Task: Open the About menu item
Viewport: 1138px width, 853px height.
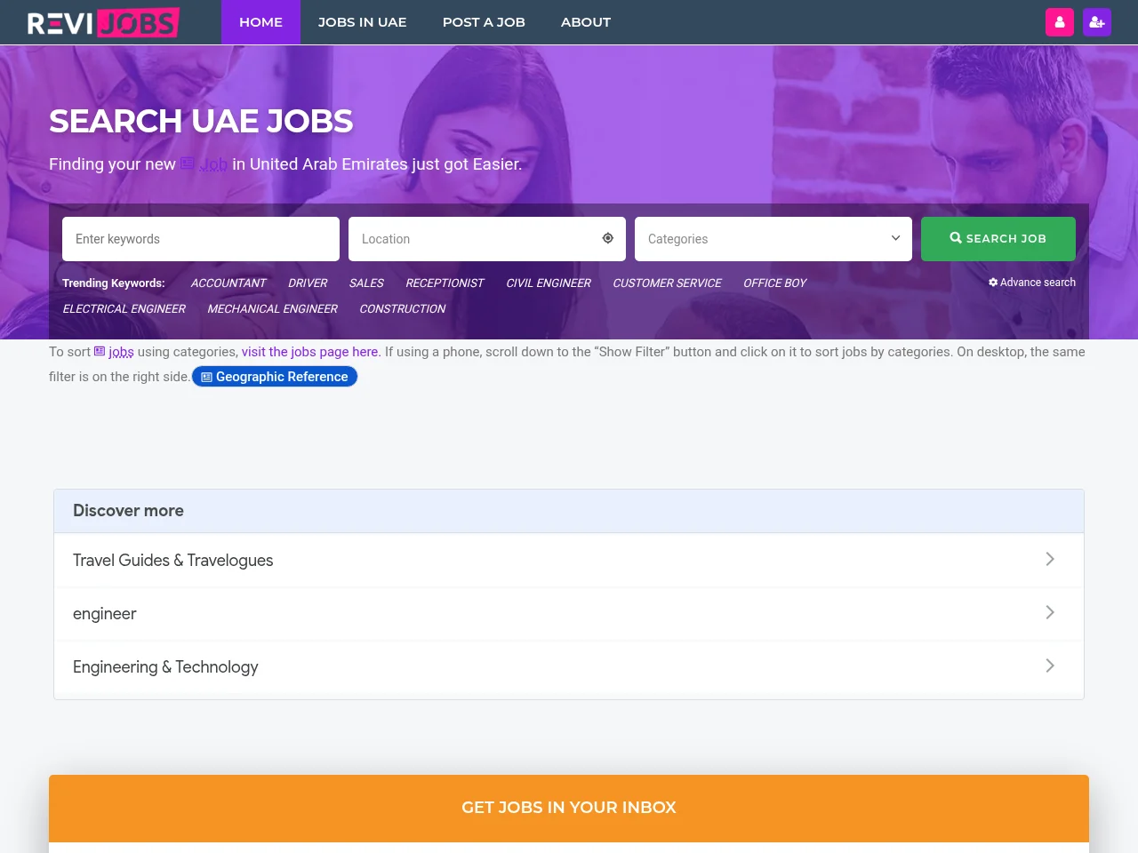Action: coord(586,22)
